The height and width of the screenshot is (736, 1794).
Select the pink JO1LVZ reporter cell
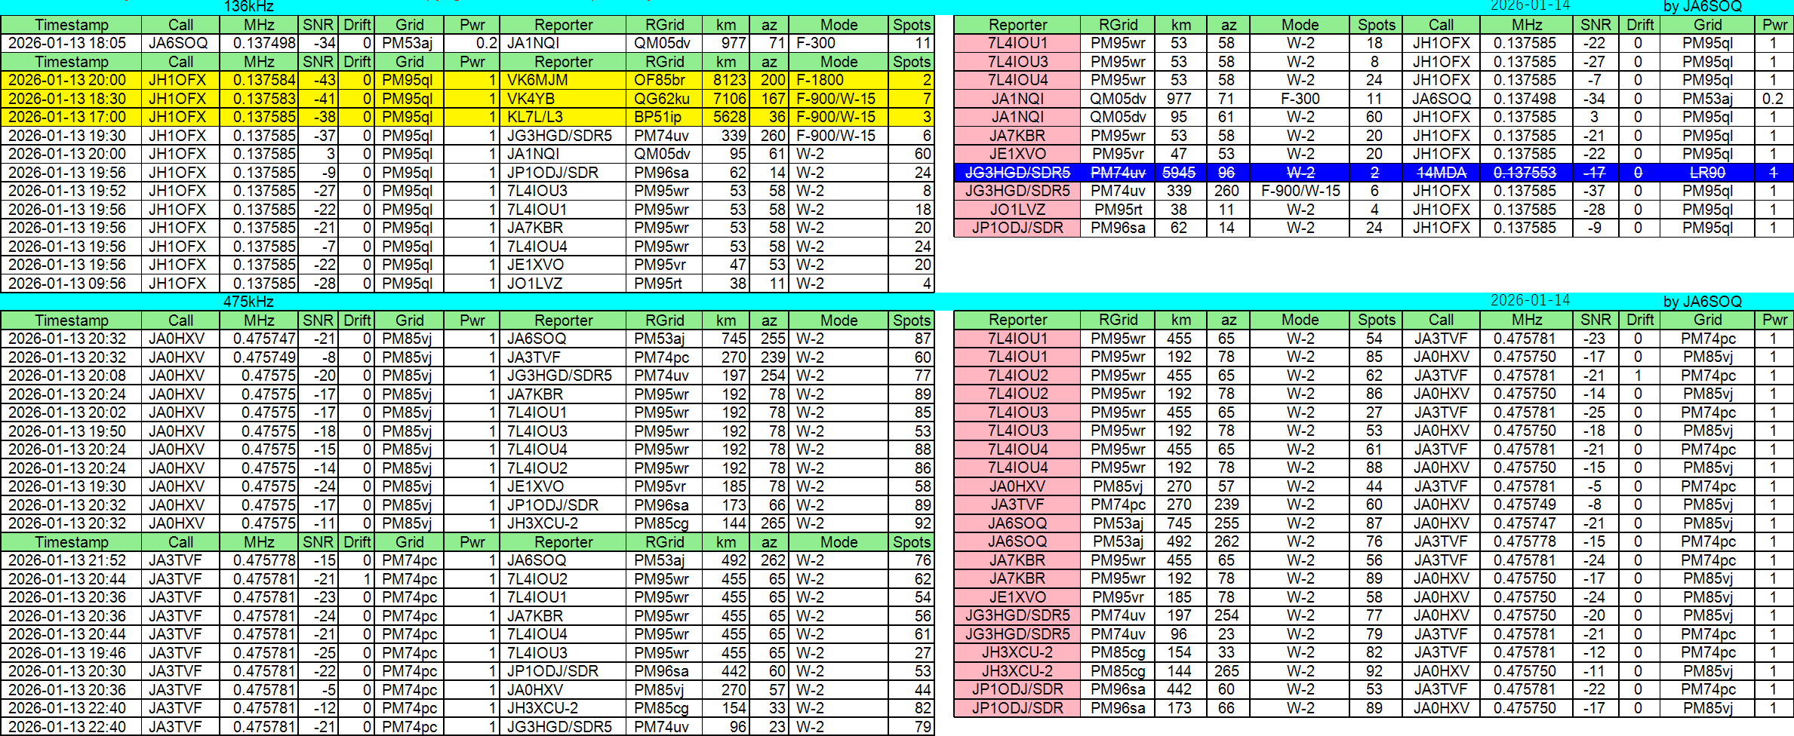(1017, 210)
